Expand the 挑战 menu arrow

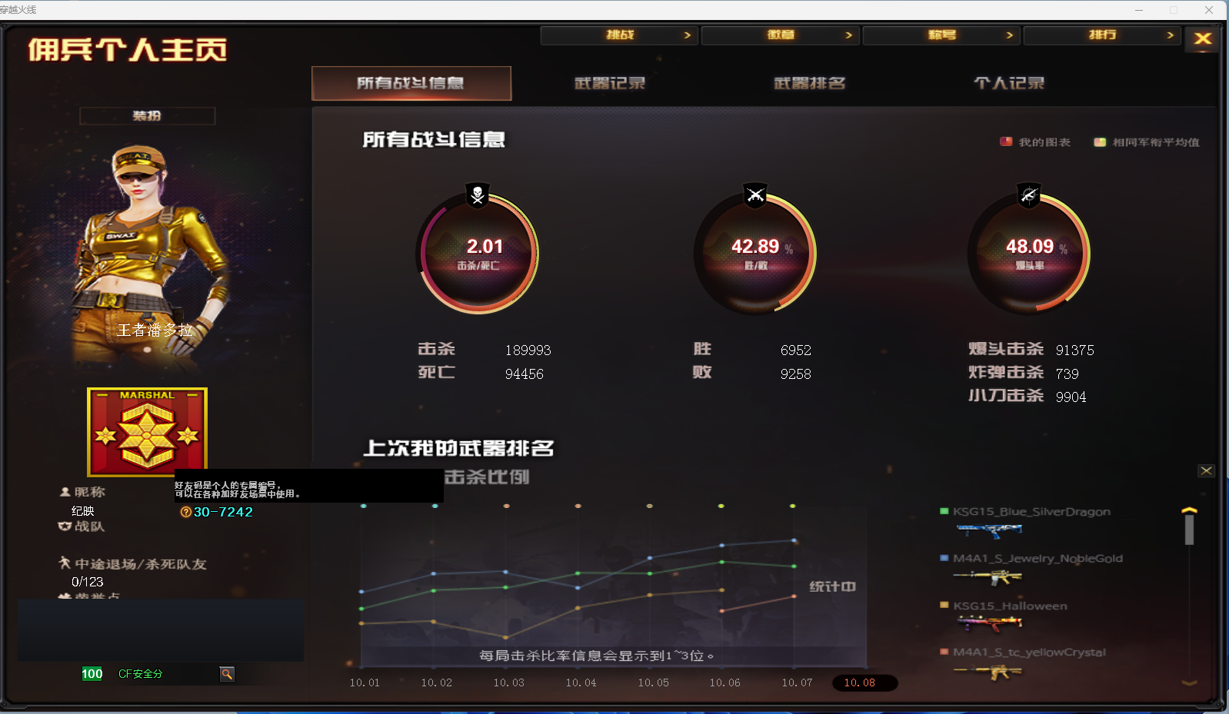tap(687, 35)
